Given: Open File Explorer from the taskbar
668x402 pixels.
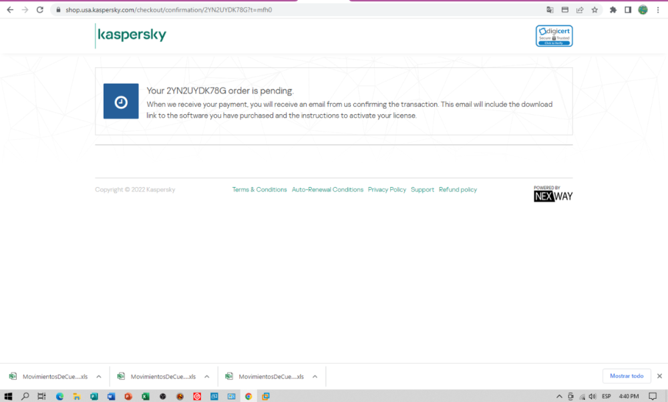Looking at the screenshot, I should tap(77, 396).
